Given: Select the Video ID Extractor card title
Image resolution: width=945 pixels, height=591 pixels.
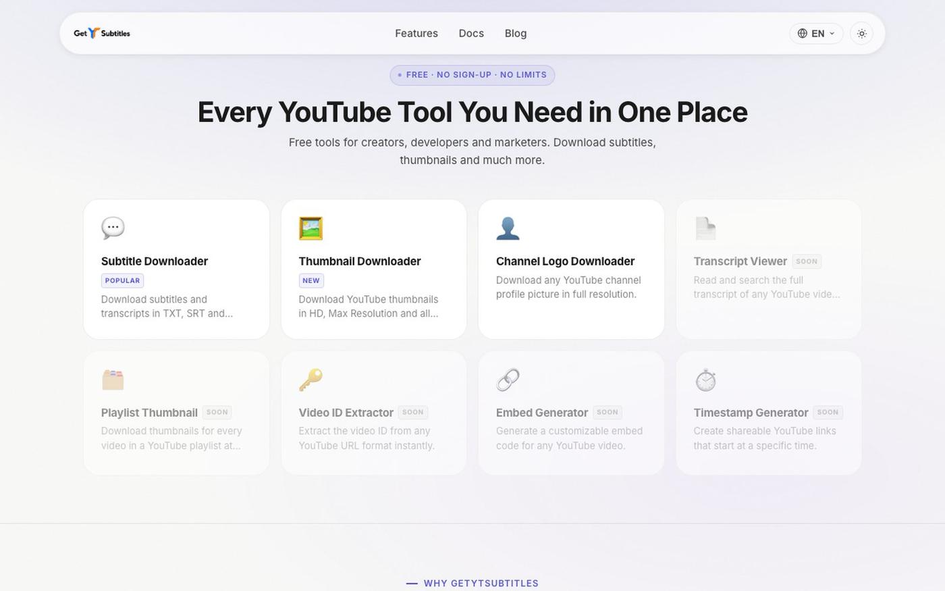Looking at the screenshot, I should pos(346,413).
